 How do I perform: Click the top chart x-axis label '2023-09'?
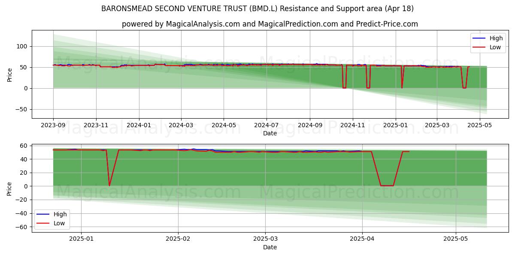click(x=53, y=126)
